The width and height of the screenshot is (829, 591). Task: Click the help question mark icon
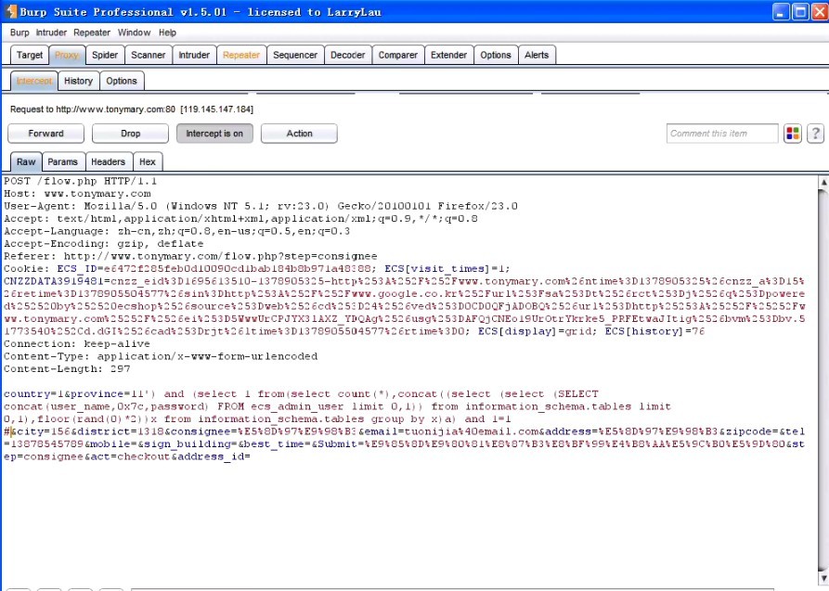click(815, 134)
